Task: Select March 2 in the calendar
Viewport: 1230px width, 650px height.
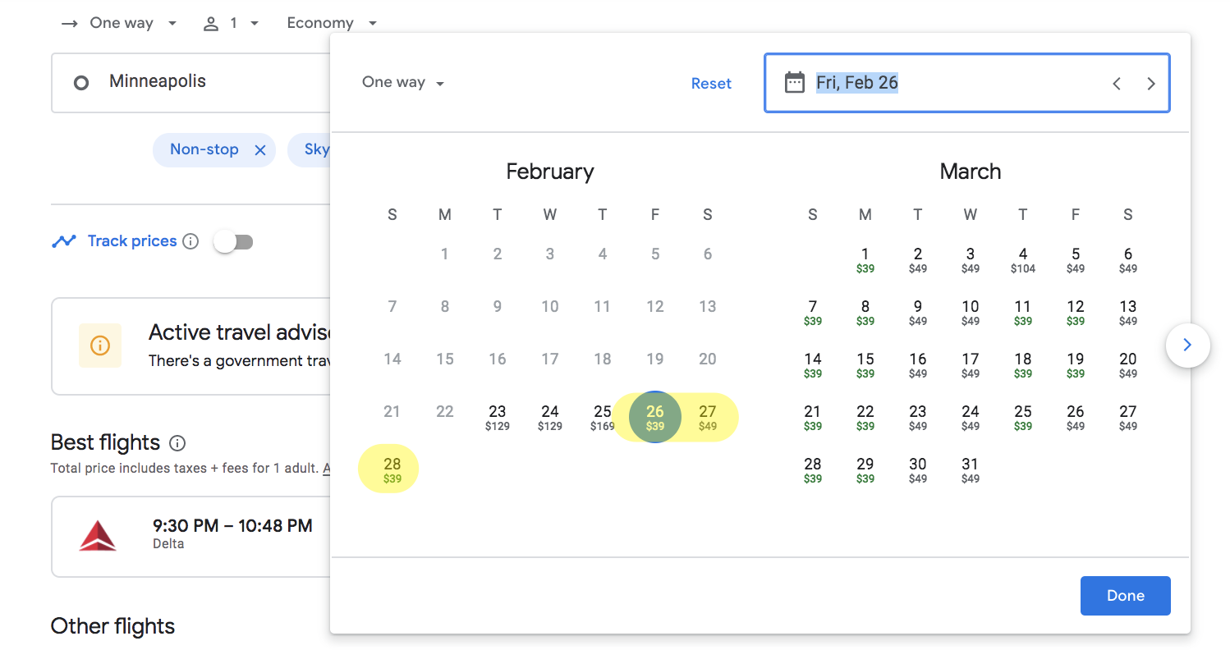Action: click(x=918, y=259)
